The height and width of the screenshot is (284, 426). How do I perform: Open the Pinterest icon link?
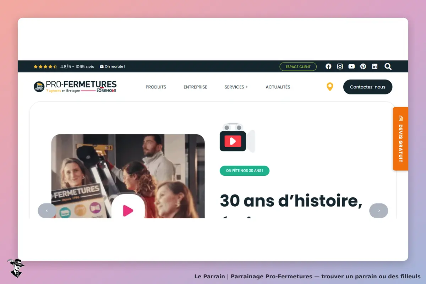363,66
